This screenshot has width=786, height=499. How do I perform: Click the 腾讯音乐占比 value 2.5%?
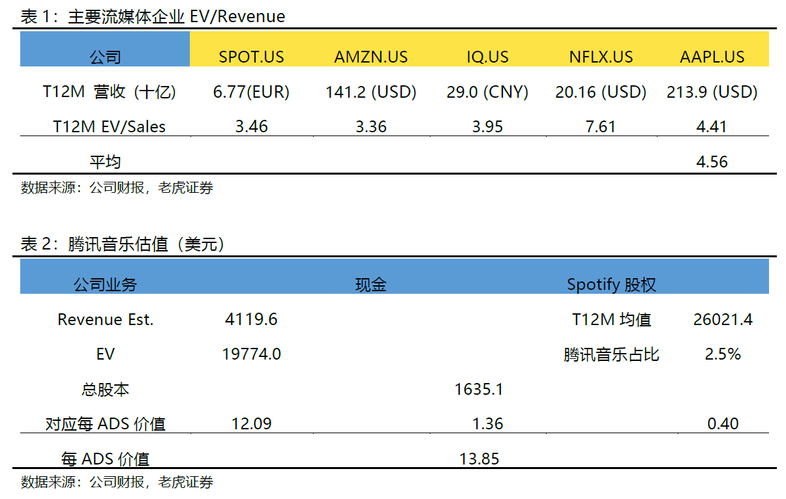click(x=723, y=354)
